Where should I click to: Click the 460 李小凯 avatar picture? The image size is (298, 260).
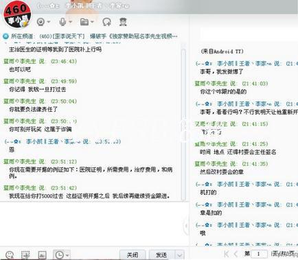point(17,15)
